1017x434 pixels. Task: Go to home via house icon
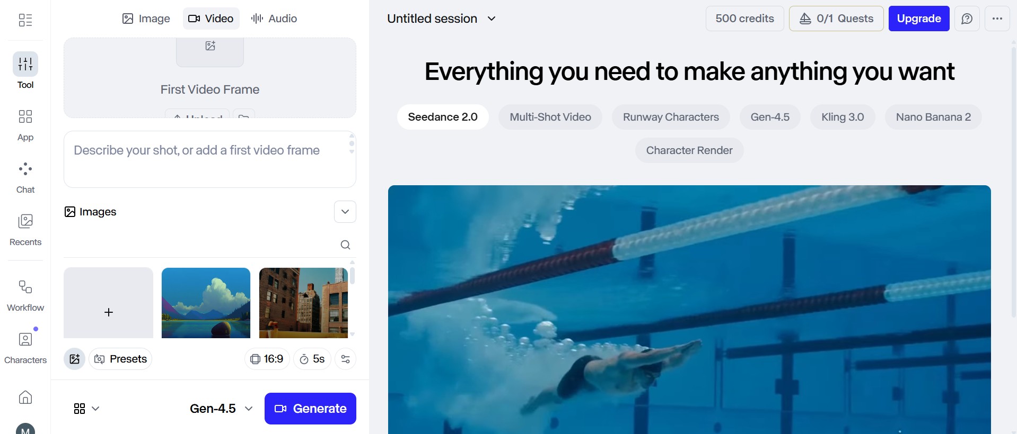(x=25, y=397)
